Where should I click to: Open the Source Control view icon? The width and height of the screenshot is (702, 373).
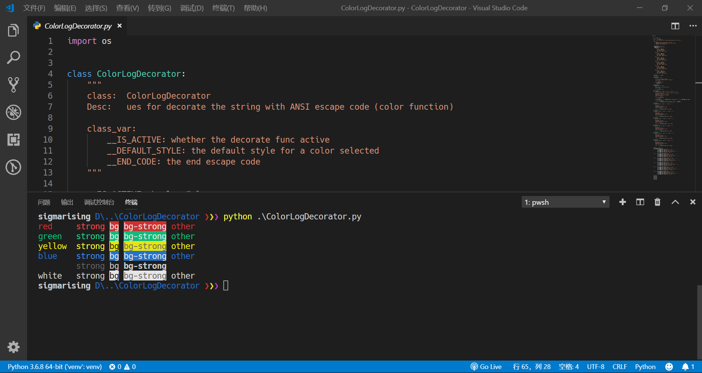[x=13, y=85]
